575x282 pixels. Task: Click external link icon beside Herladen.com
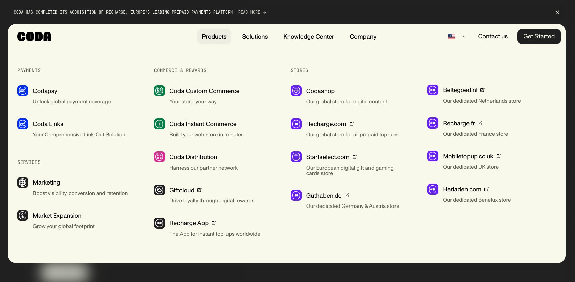486,189
